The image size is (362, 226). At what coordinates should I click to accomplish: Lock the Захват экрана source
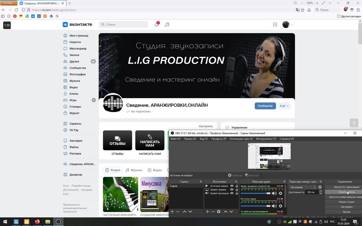point(237,190)
